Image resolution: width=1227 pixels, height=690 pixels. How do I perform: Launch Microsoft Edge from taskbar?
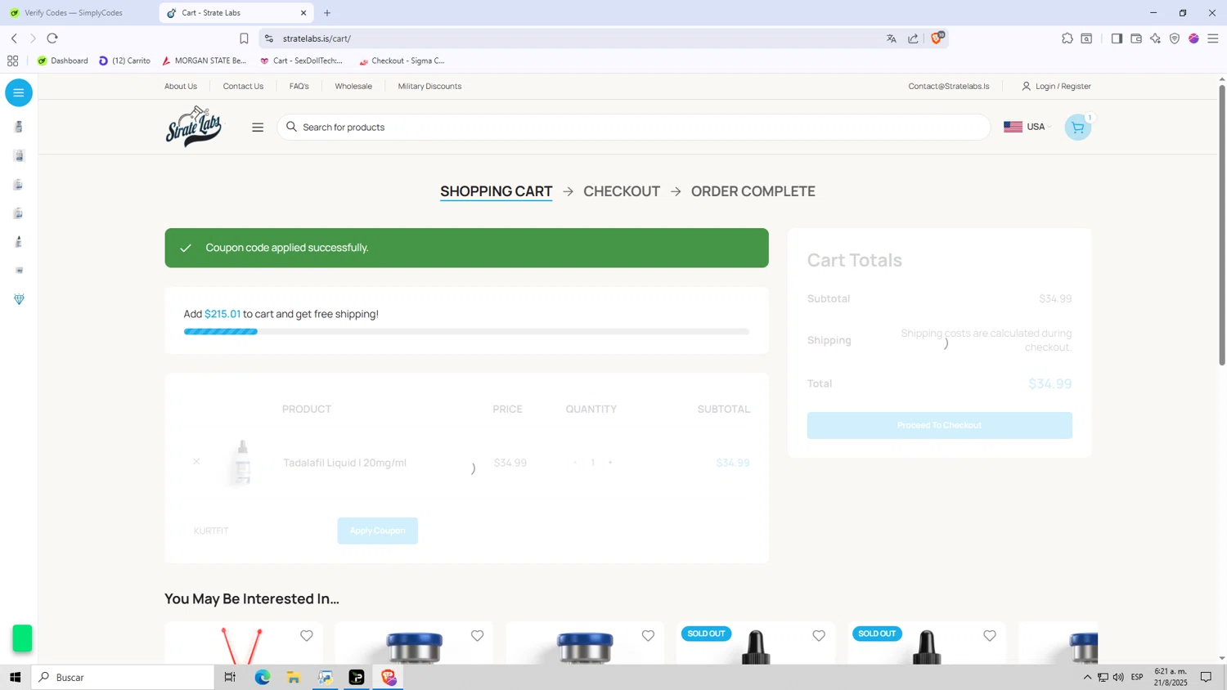coord(262,677)
